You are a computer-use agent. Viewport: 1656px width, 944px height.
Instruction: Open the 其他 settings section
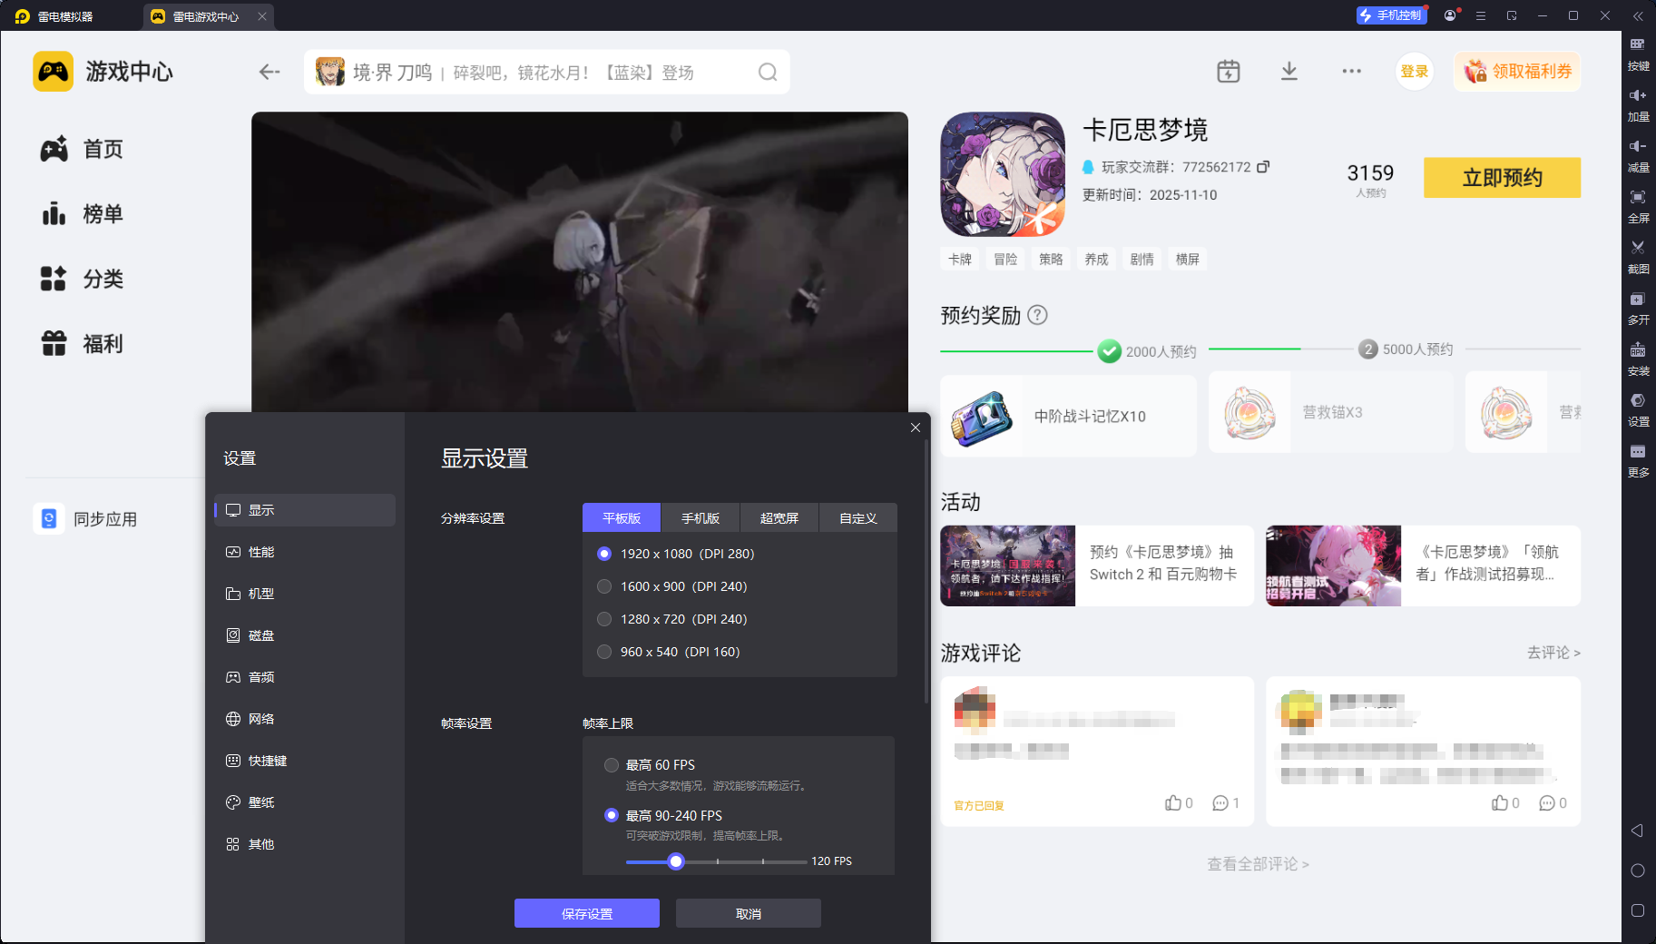305,844
